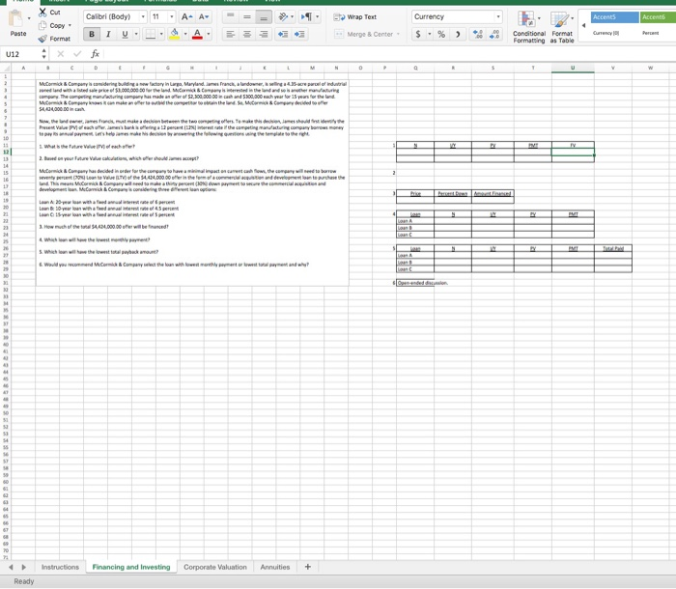Click the Name Box showing U12

pyautogui.click(x=20, y=54)
